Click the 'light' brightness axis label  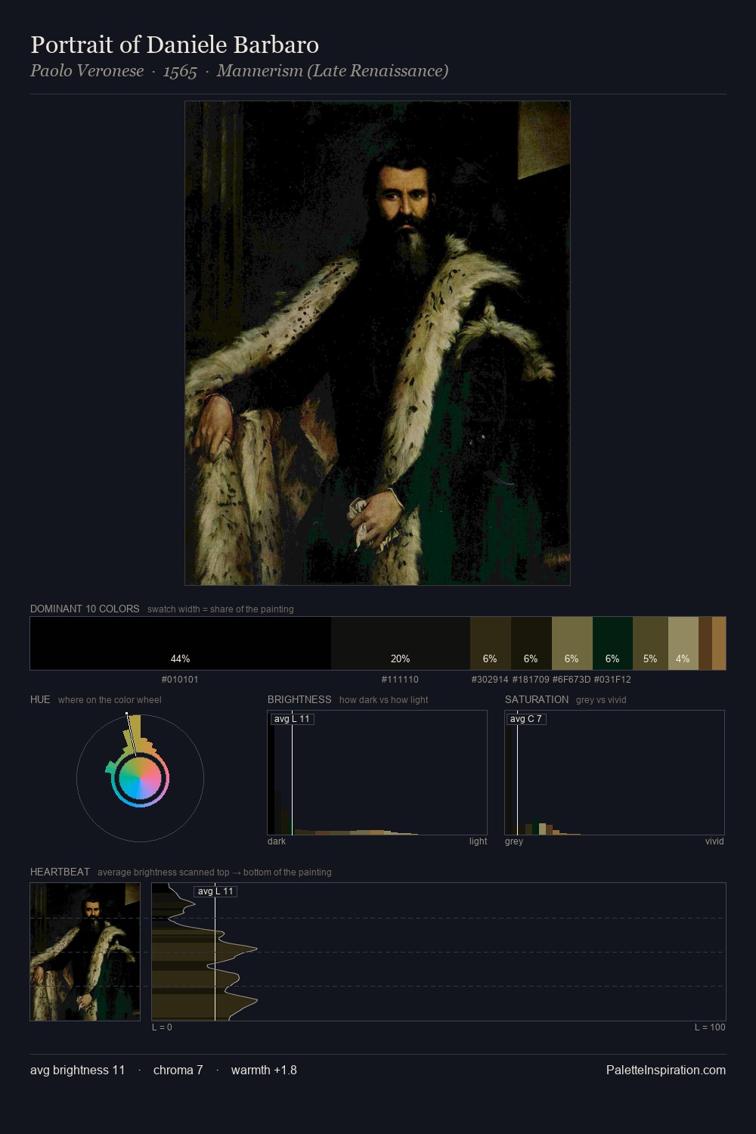coord(478,841)
